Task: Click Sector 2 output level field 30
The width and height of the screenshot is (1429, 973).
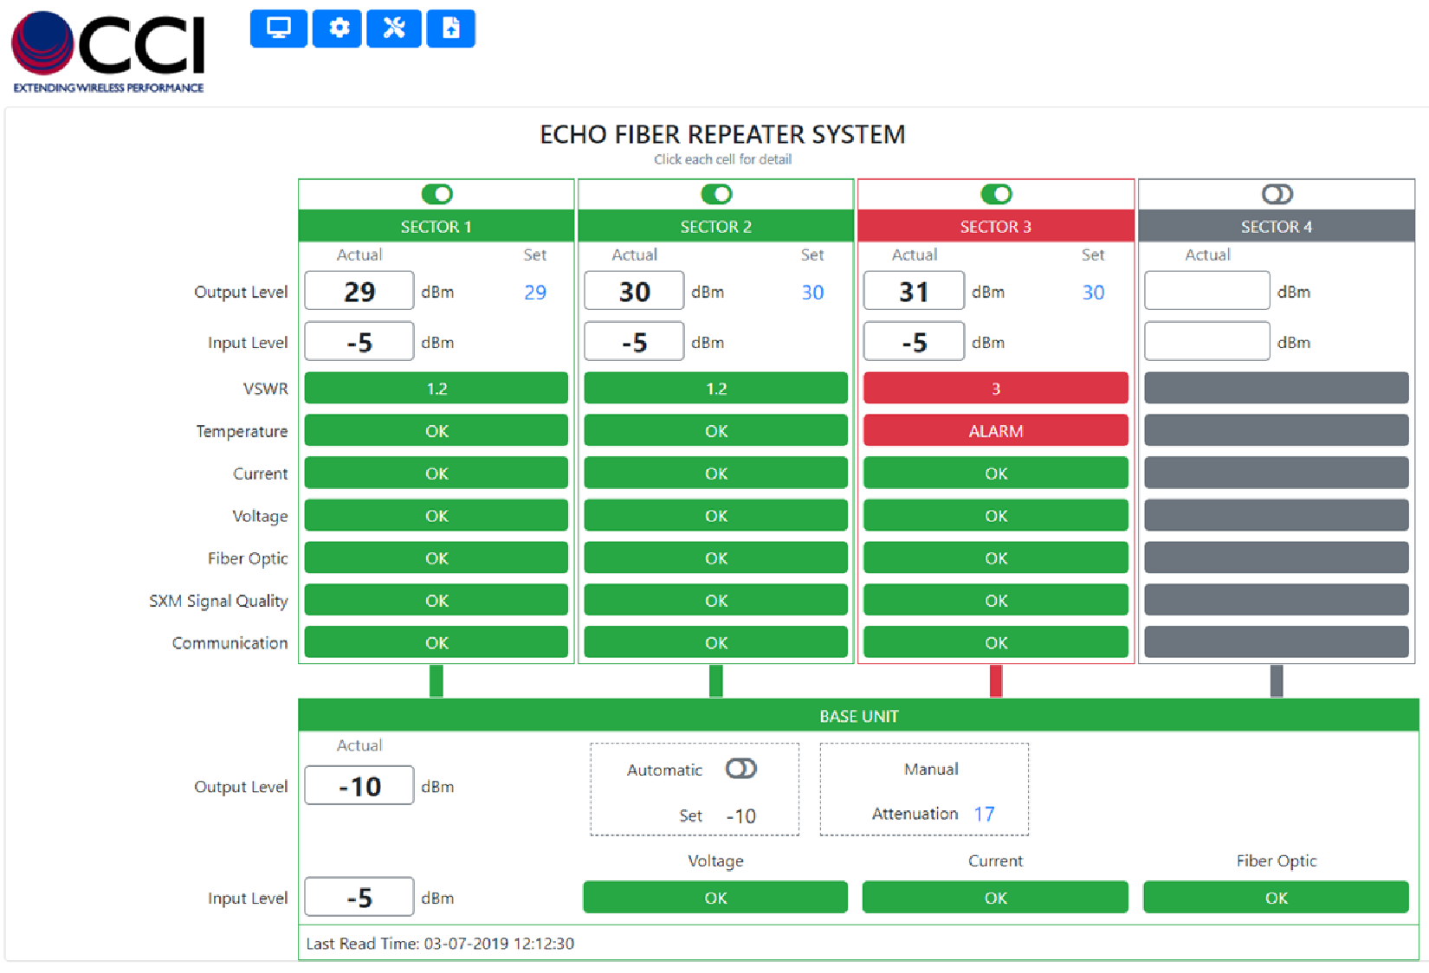Action: pyautogui.click(x=634, y=291)
